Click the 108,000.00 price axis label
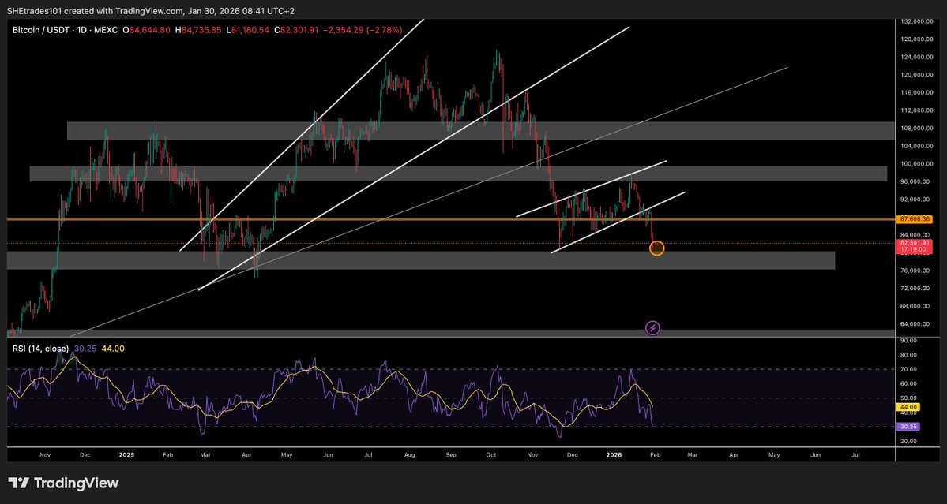Image resolution: width=947 pixels, height=504 pixels. click(916, 129)
